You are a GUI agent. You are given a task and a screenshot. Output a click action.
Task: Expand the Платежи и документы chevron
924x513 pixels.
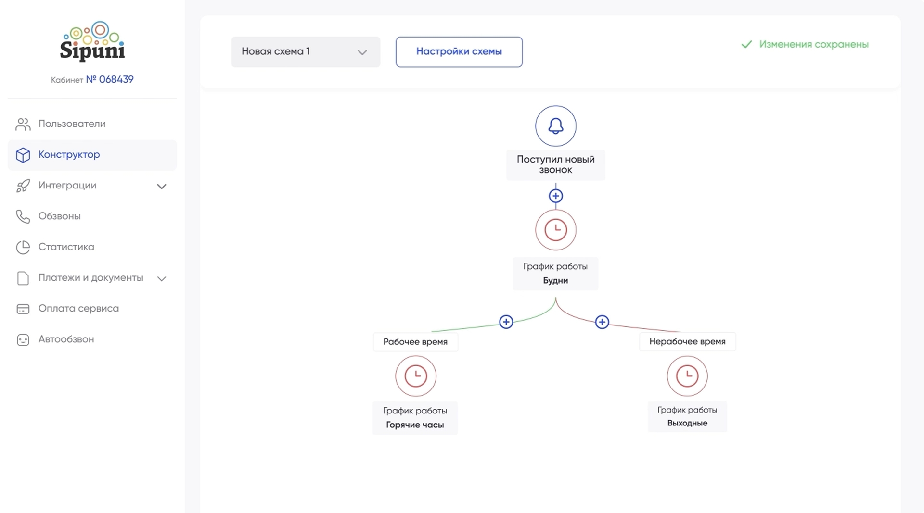point(162,278)
